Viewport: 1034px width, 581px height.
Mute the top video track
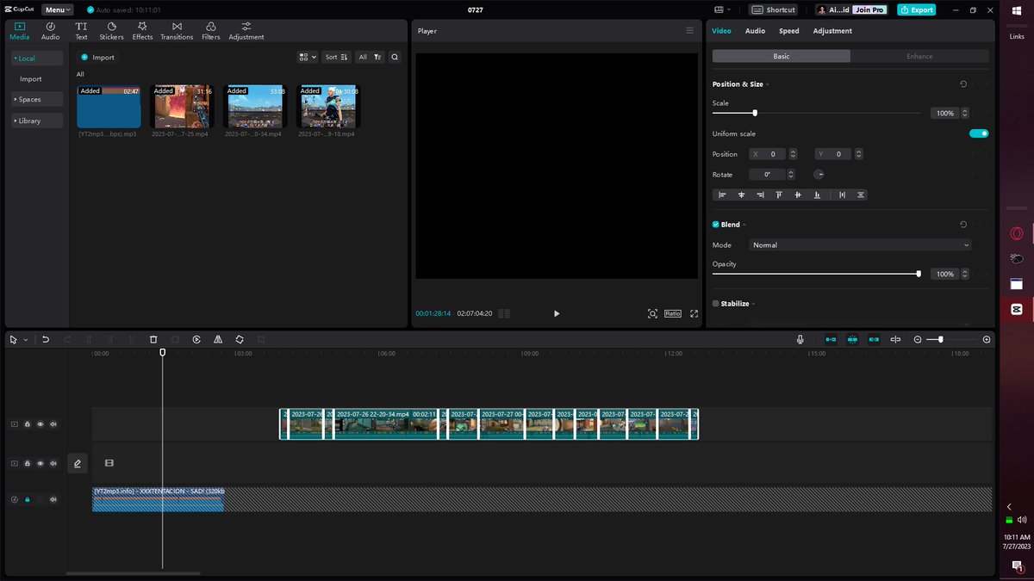pos(53,423)
